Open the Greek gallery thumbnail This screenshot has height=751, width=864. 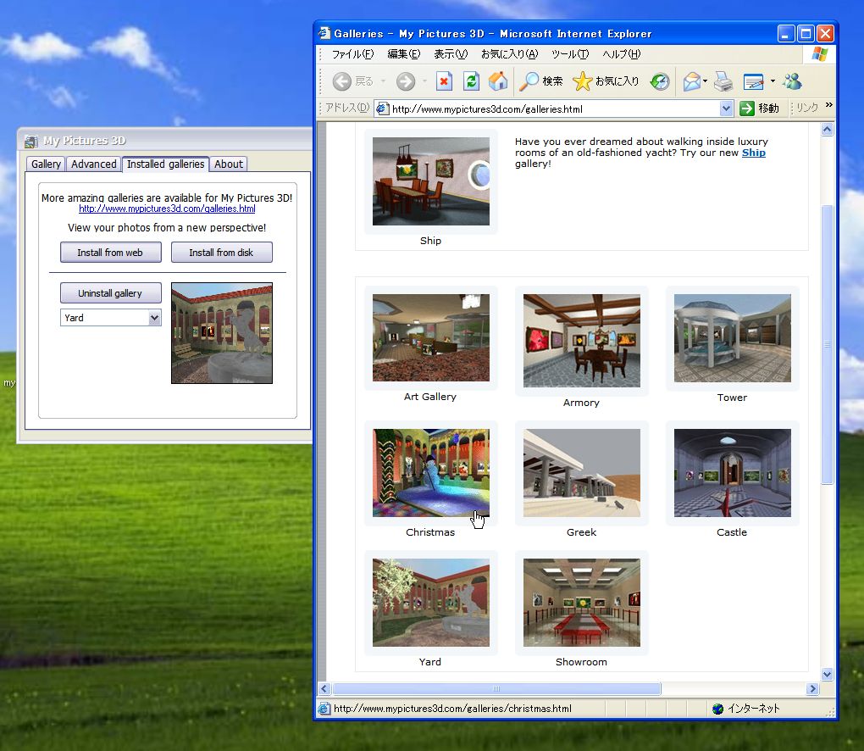pos(582,473)
